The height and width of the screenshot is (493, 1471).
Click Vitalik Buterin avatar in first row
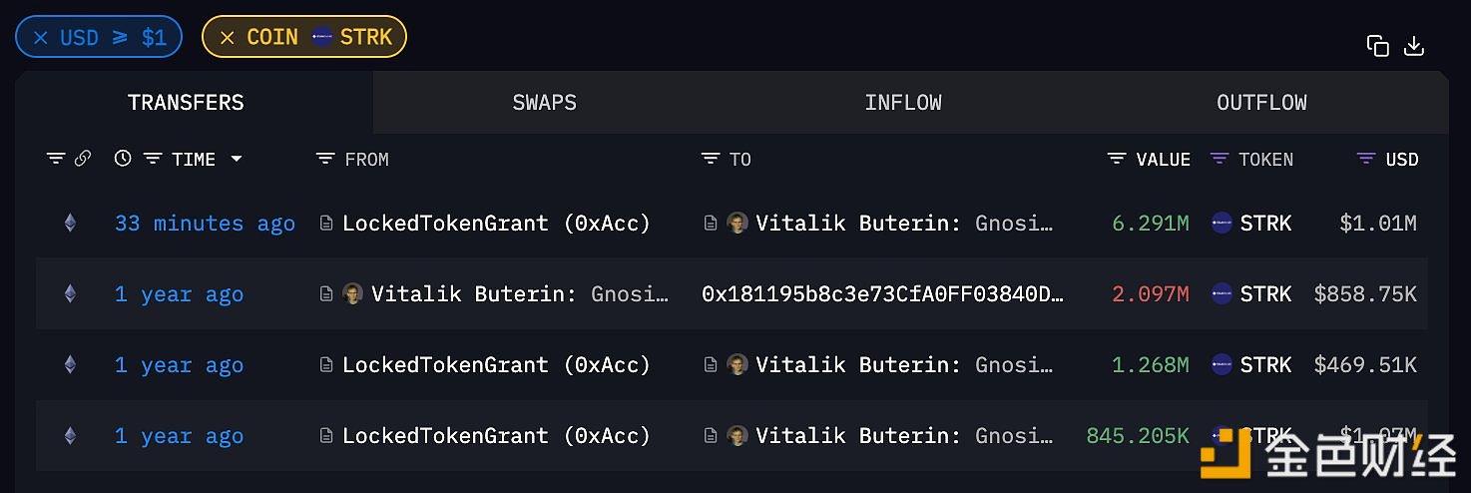737,224
